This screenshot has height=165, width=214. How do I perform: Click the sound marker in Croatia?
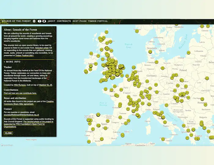166,105
